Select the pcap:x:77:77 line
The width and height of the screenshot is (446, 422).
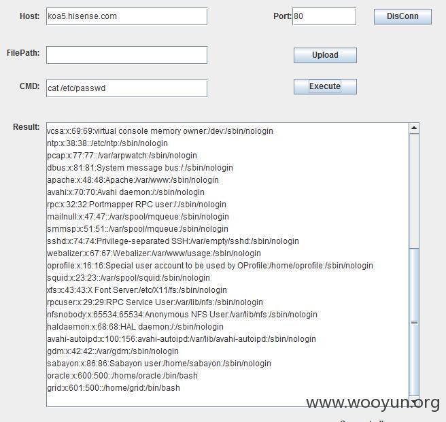click(122, 156)
